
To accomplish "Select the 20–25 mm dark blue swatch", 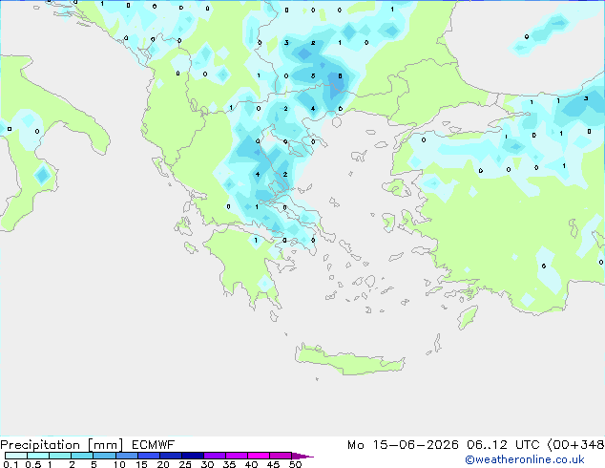I will (170, 456).
